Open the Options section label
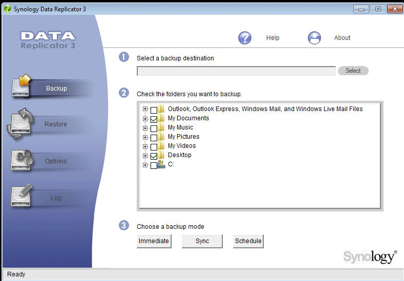Screen dimensions: 404x281 [x=56, y=161]
